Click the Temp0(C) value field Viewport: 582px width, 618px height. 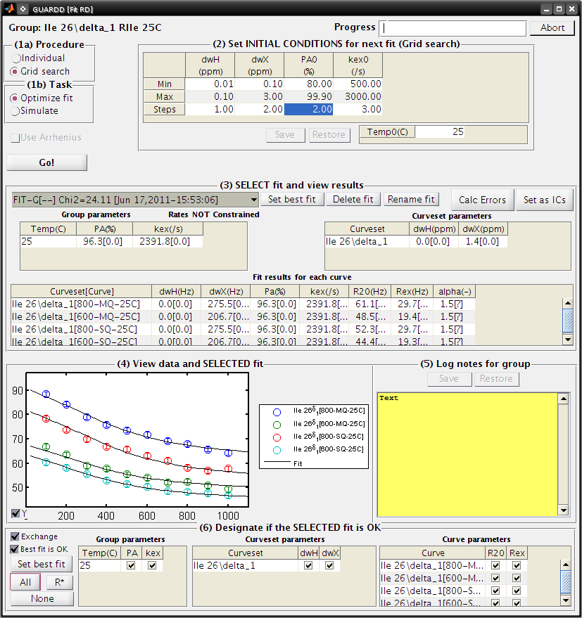pos(440,131)
